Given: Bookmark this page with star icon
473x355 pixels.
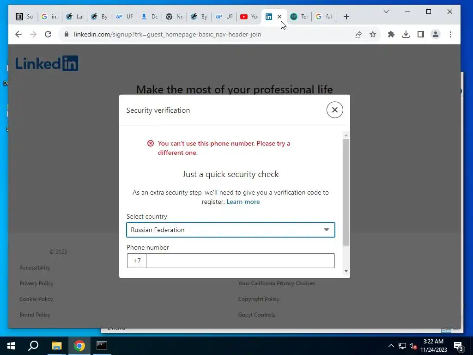Looking at the screenshot, I should pyautogui.click(x=373, y=34).
